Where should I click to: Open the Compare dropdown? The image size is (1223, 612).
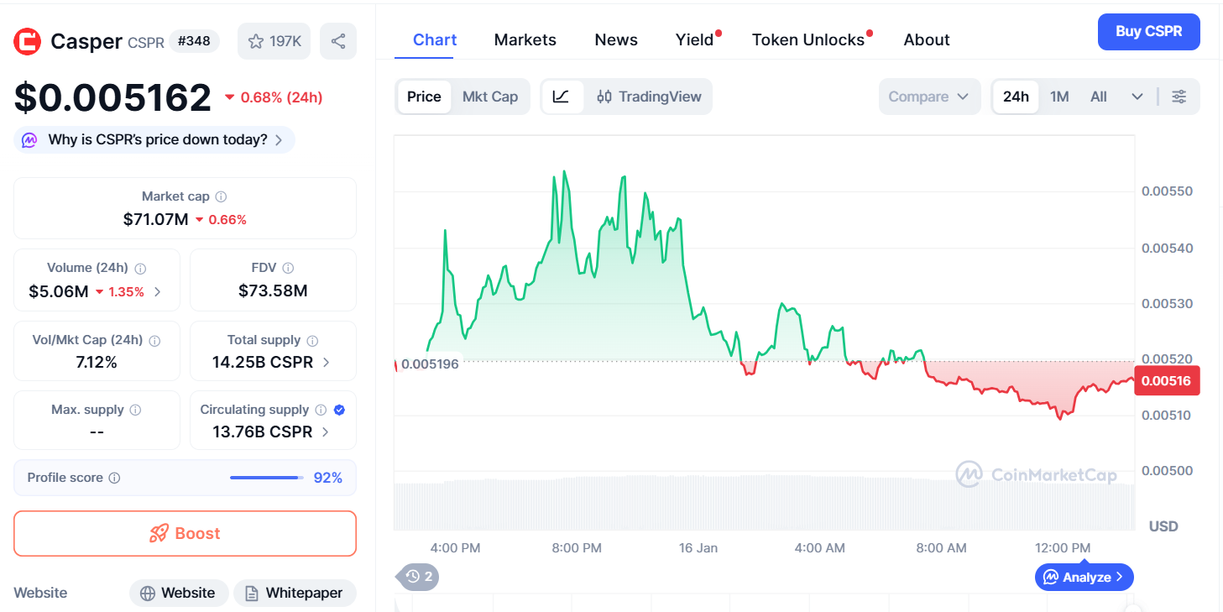tap(928, 97)
